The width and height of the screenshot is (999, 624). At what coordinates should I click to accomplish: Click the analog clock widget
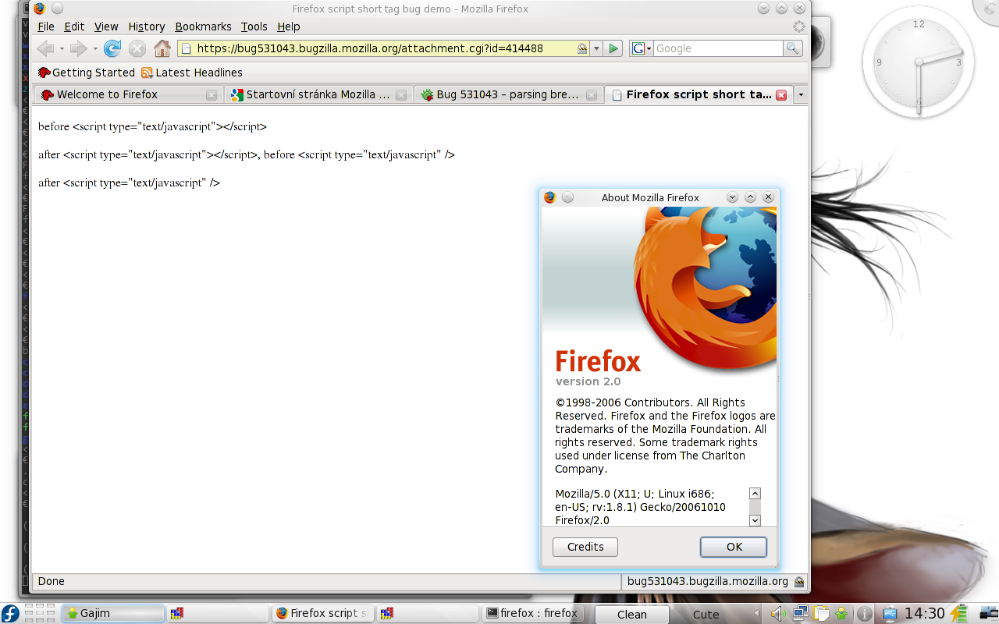pos(919,62)
